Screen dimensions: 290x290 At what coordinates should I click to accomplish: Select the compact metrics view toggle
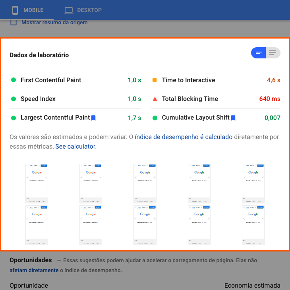point(258,53)
